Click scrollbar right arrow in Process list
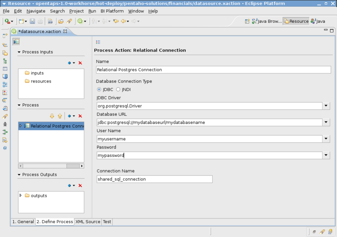The image size is (337, 237). tap(82, 166)
